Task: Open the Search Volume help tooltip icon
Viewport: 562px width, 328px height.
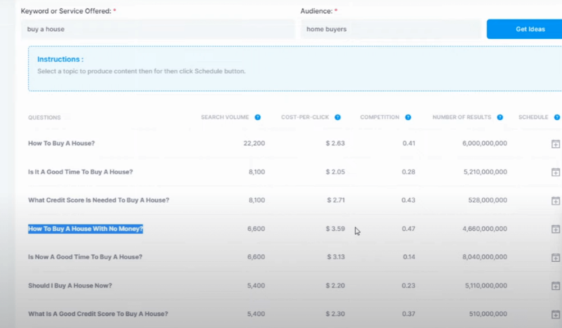Action: click(x=257, y=117)
